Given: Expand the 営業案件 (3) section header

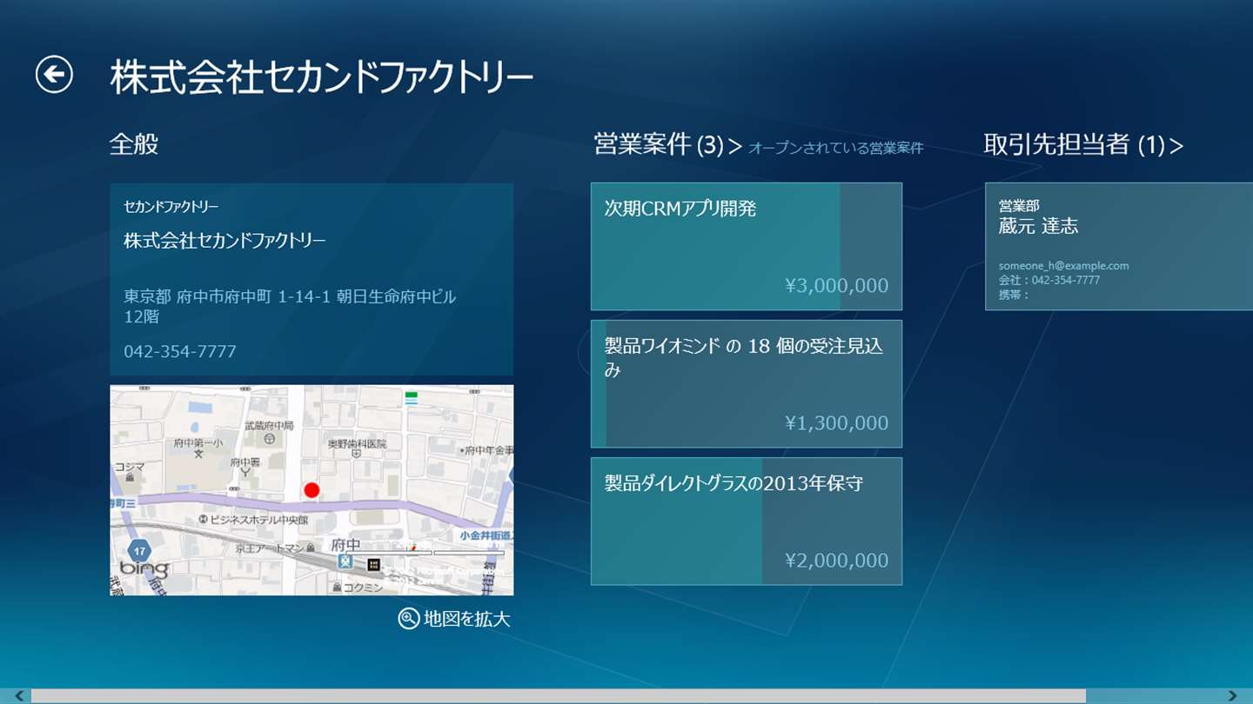Looking at the screenshot, I should coord(667,145).
